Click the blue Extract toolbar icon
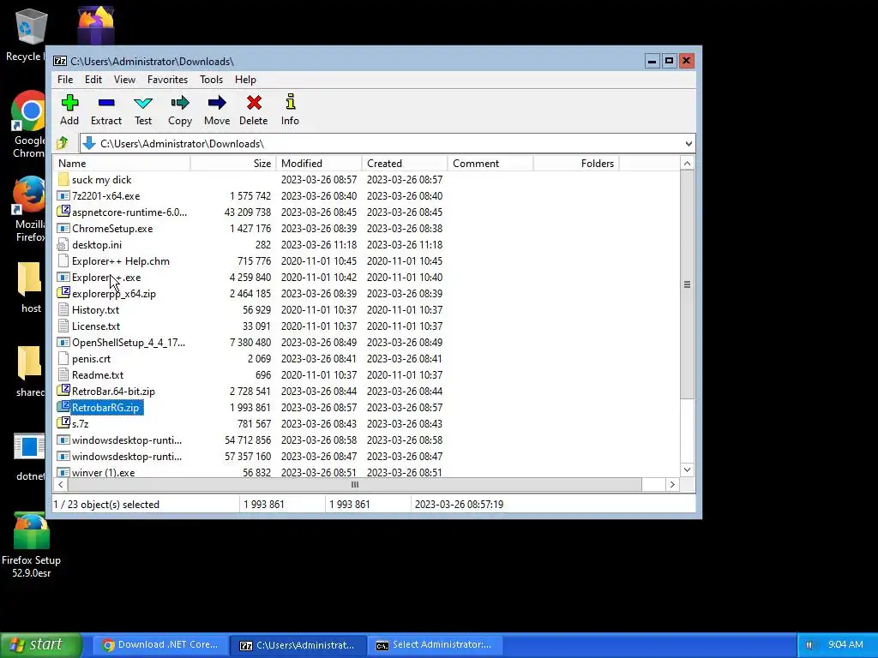This screenshot has width=878, height=658. coord(105,103)
